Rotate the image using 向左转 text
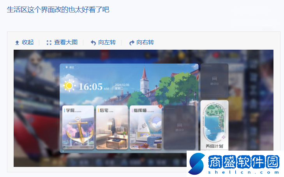 click(x=107, y=42)
